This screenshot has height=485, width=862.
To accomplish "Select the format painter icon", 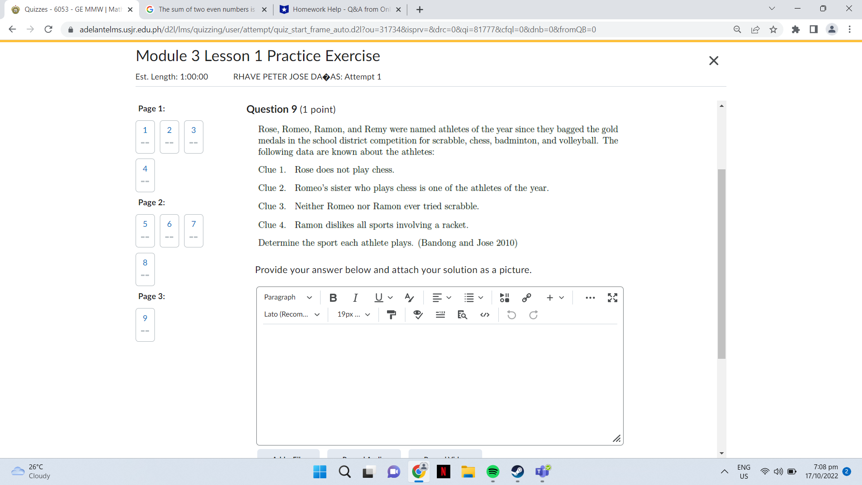I will pyautogui.click(x=391, y=315).
